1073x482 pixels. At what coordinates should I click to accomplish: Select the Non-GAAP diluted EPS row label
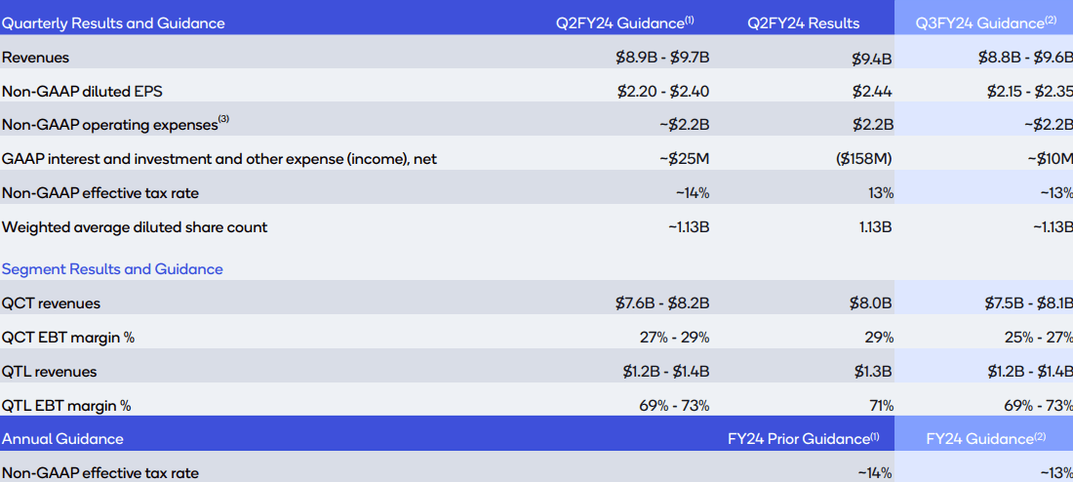[x=82, y=92]
